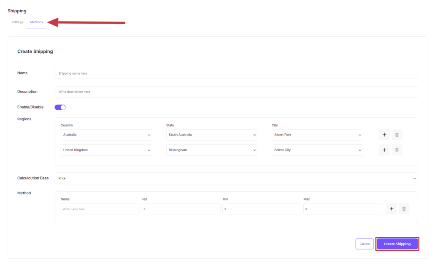432x263 pixels.
Task: Open the Select City dropdown
Action: (x=317, y=150)
